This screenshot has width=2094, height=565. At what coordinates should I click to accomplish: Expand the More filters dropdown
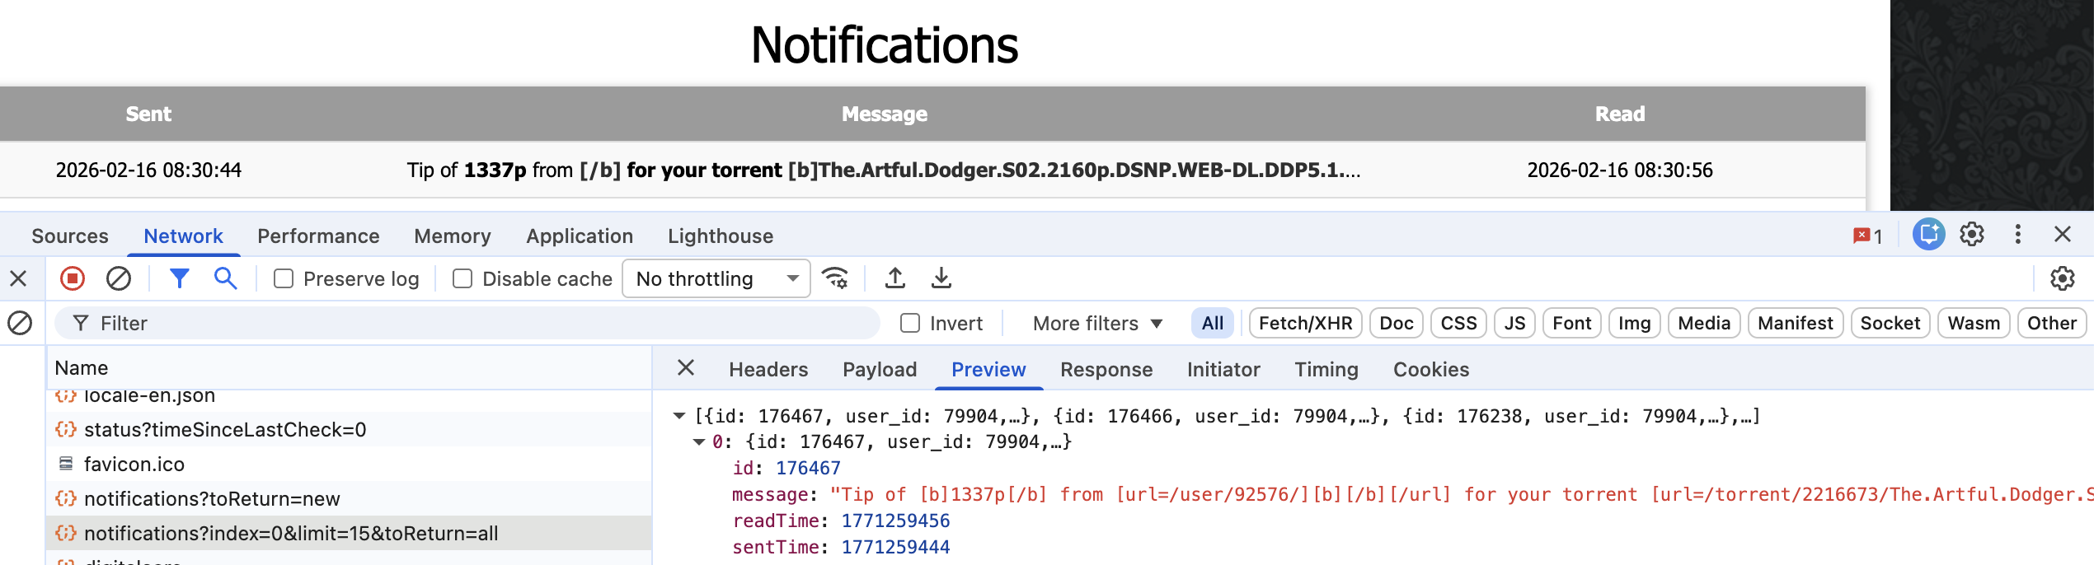click(1097, 324)
